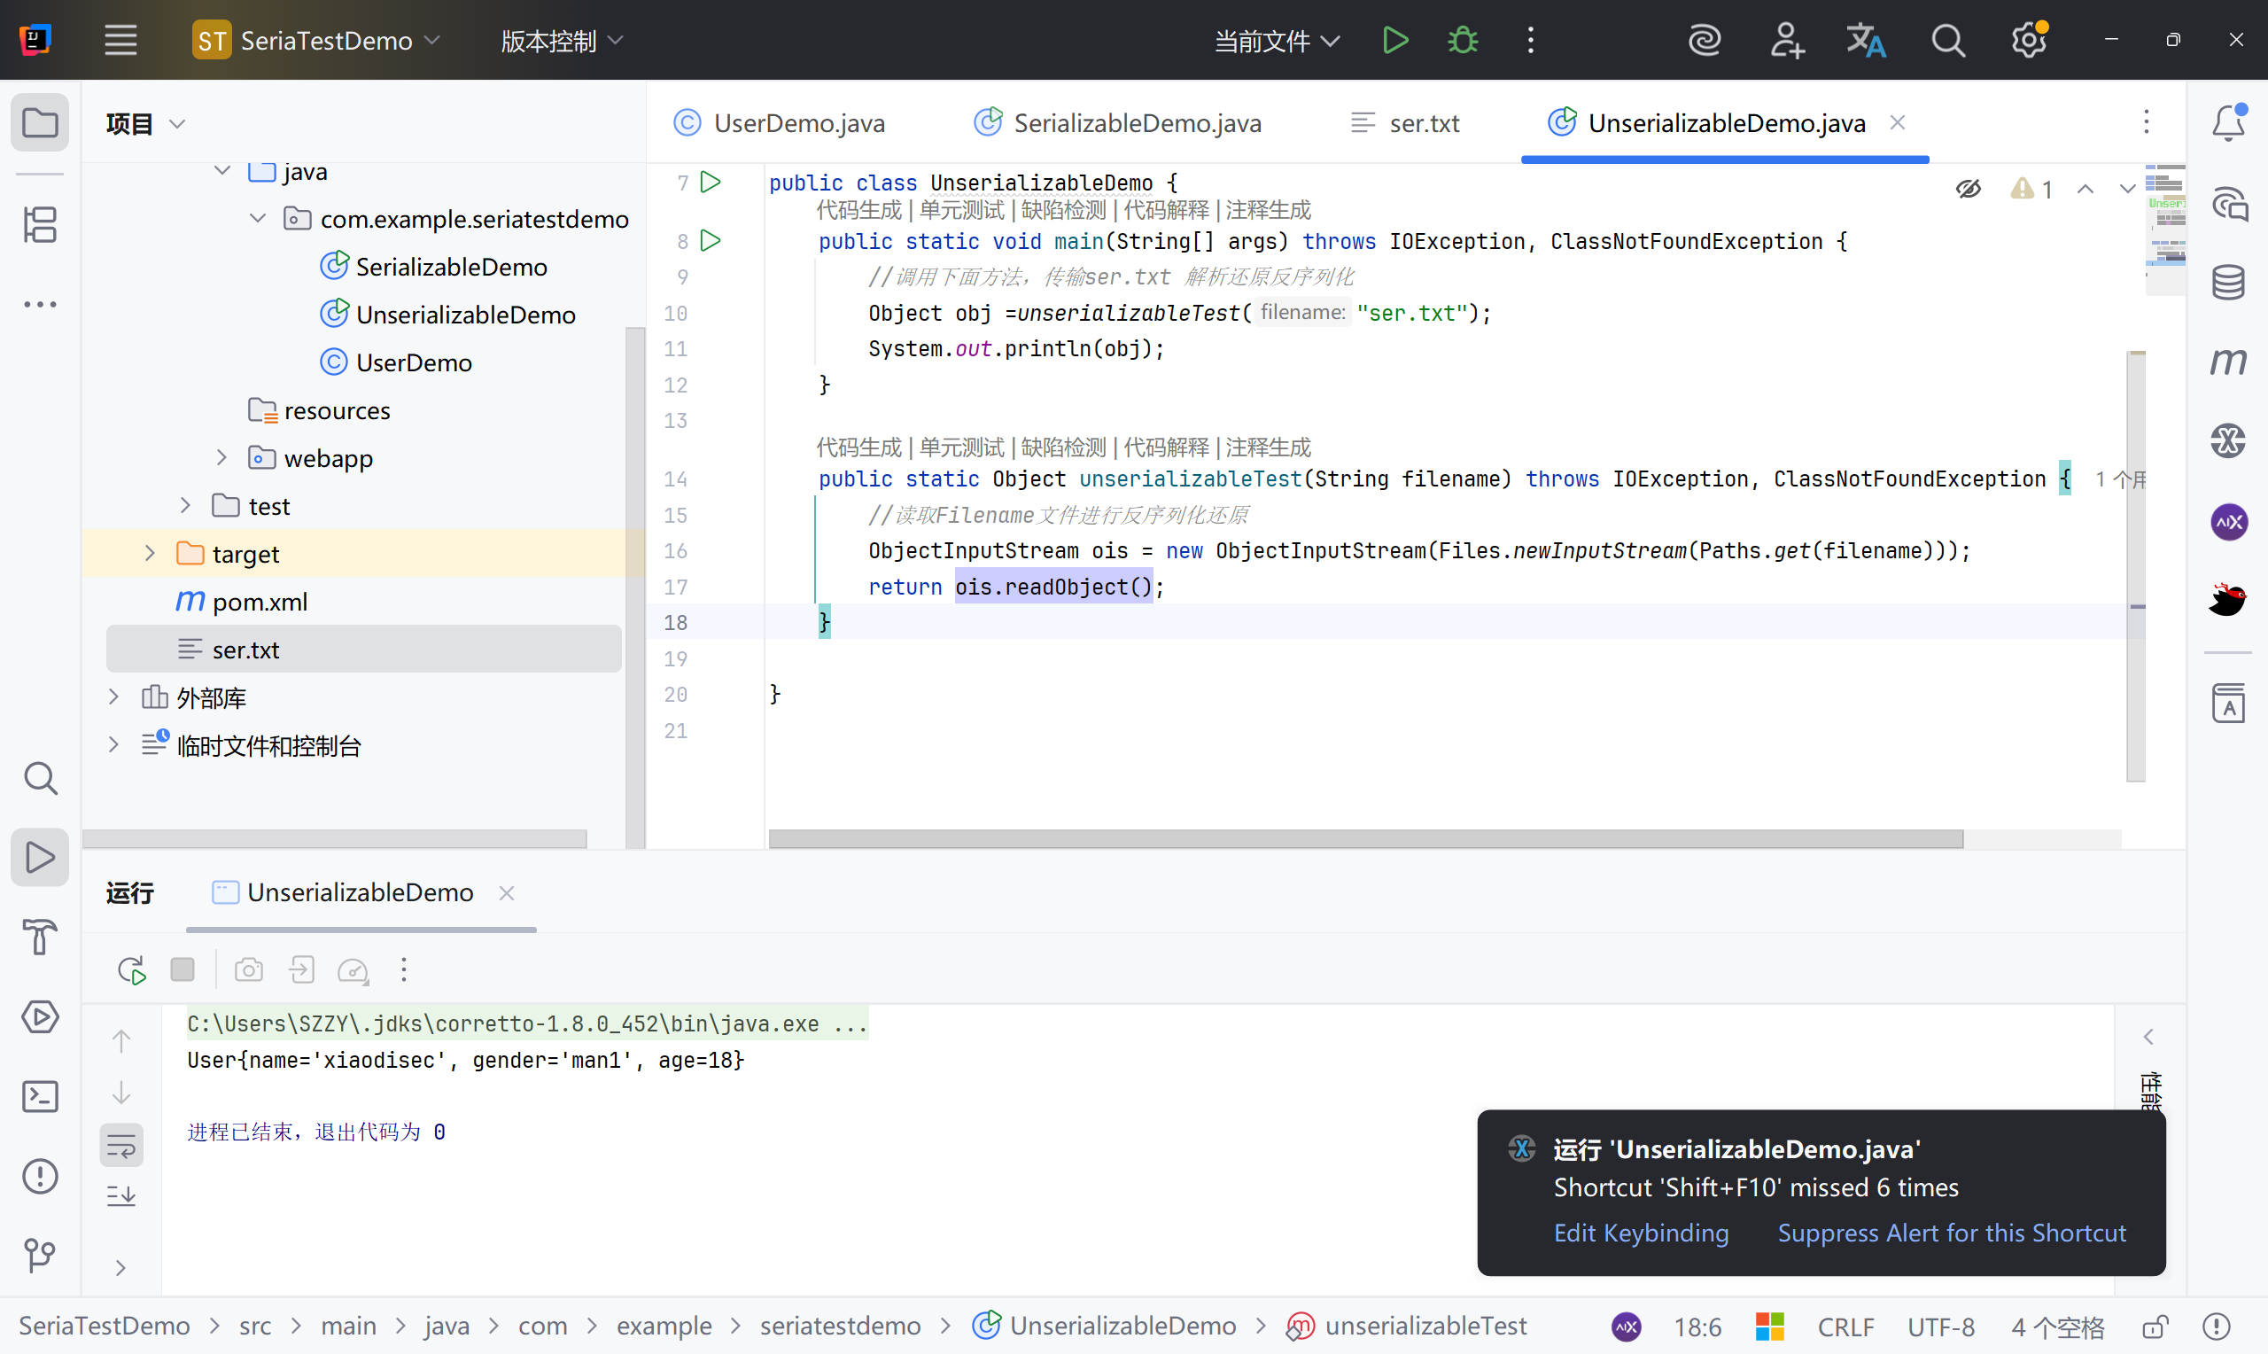Click Edit Keybinding link in notification
Screen dimensions: 2268x1354
click(x=1641, y=1233)
